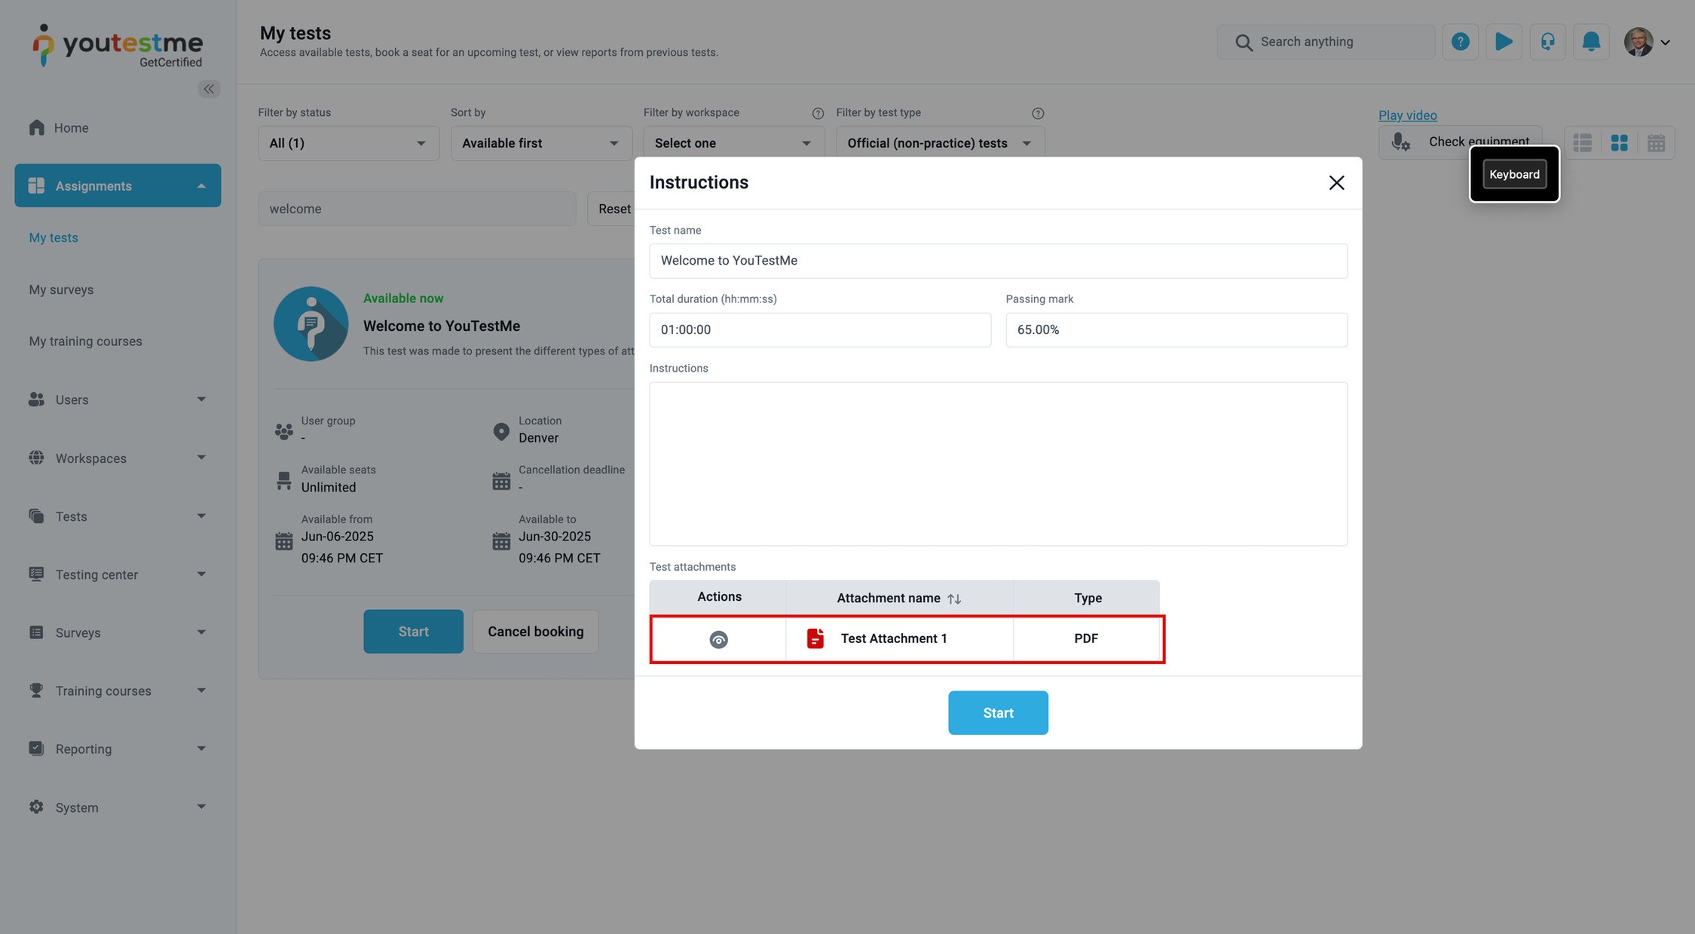Open the help question mark icon
Image resolution: width=1695 pixels, height=934 pixels.
(x=1460, y=41)
